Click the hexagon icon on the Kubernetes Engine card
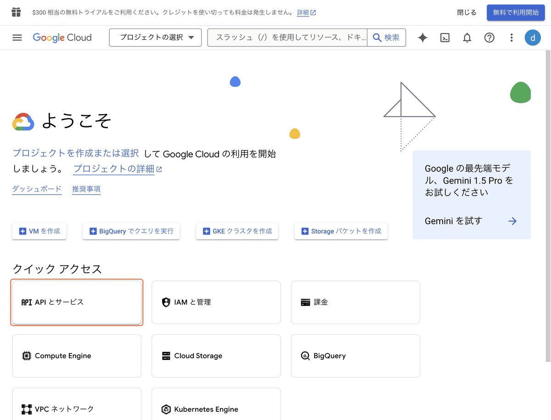Viewport: 551px width, 420px height. coord(166,409)
